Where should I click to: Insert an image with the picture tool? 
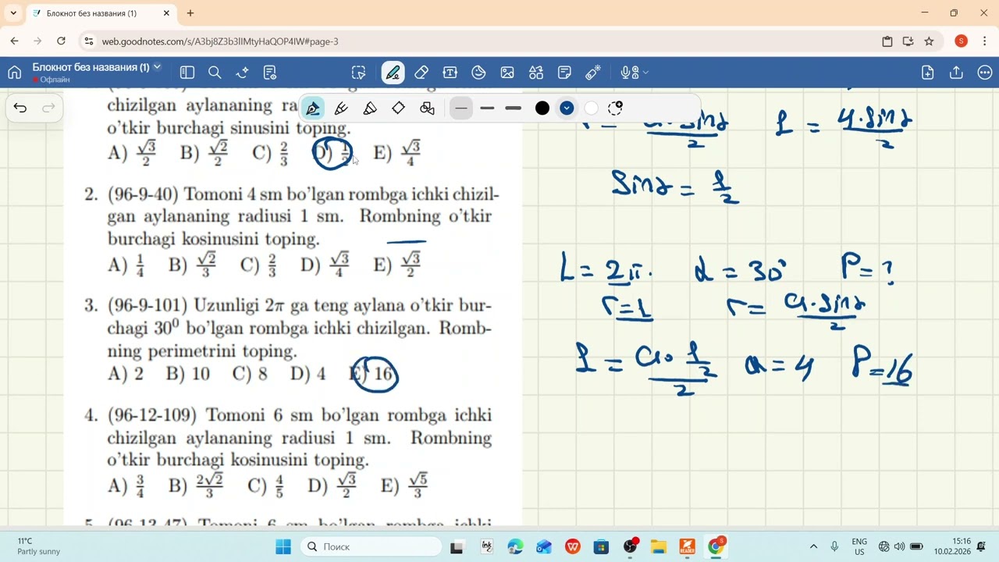tap(507, 73)
